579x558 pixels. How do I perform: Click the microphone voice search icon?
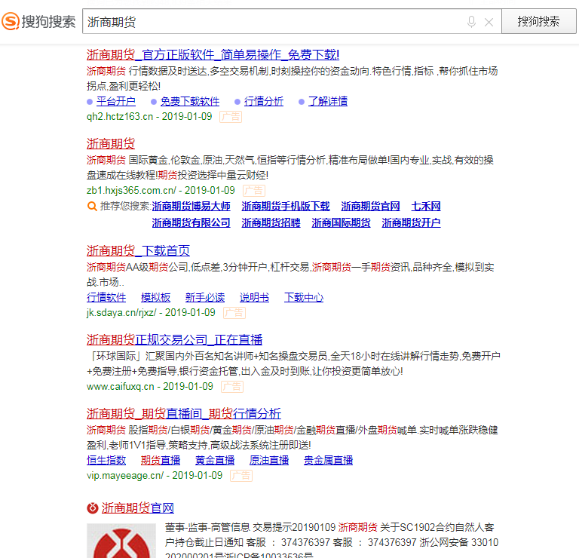point(471,22)
